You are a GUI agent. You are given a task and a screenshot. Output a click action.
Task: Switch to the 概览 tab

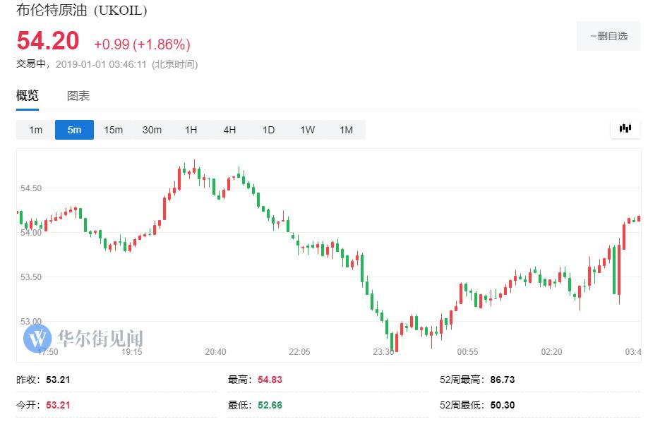click(28, 96)
